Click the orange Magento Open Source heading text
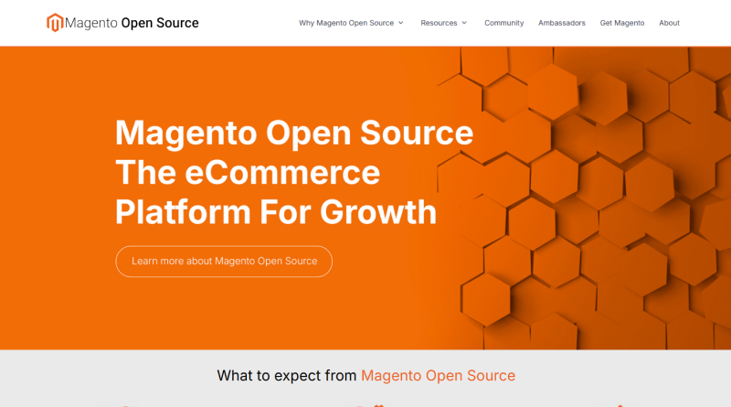This screenshot has height=407, width=731. click(439, 376)
